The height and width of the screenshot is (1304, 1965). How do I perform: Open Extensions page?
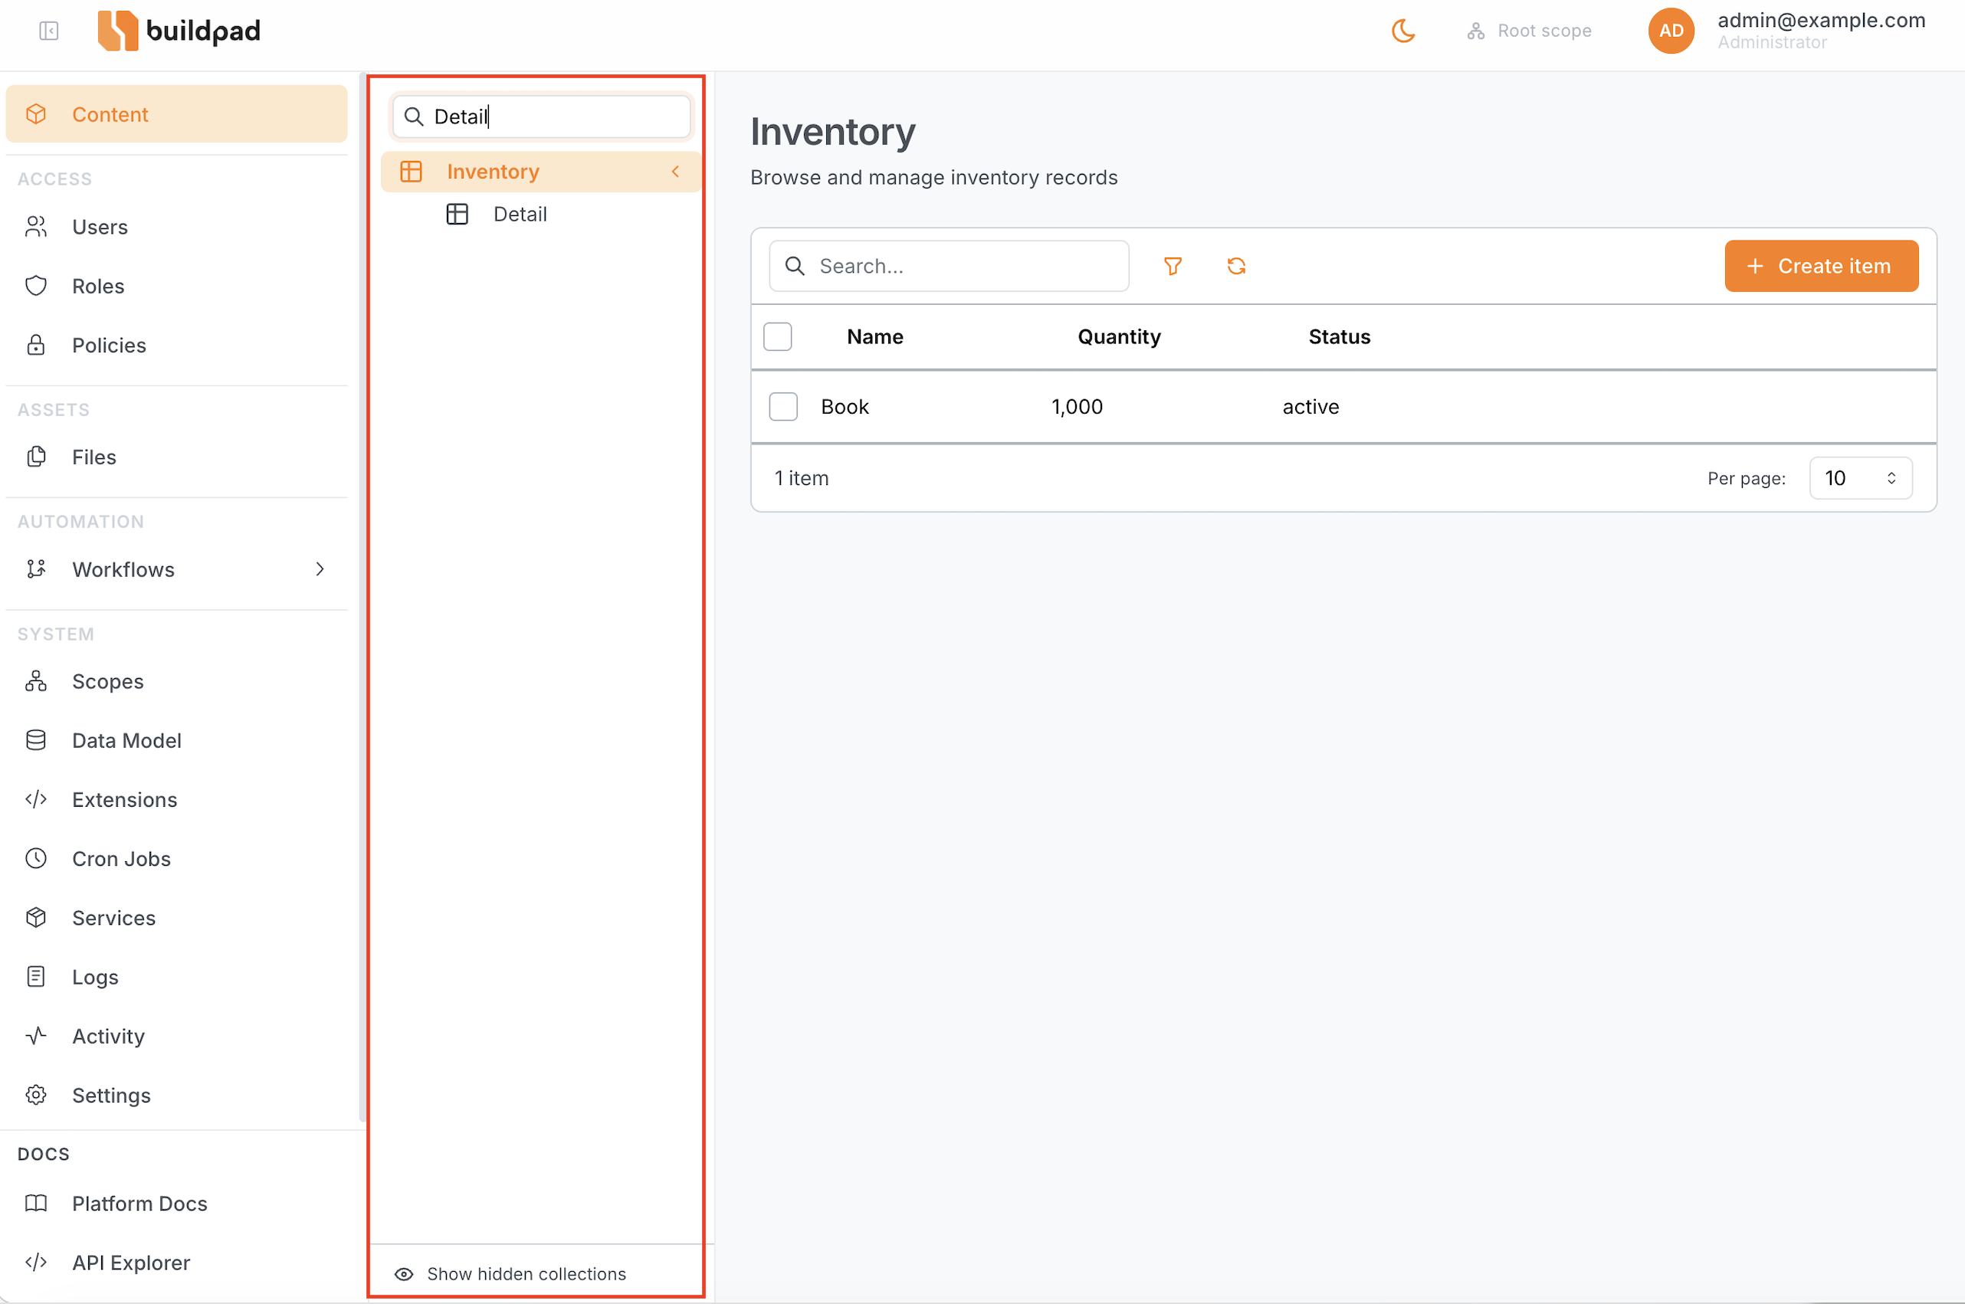(x=176, y=800)
